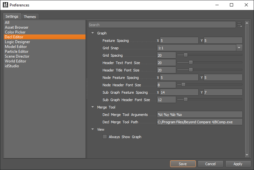Click the vertical scrollbar track

(247, 89)
